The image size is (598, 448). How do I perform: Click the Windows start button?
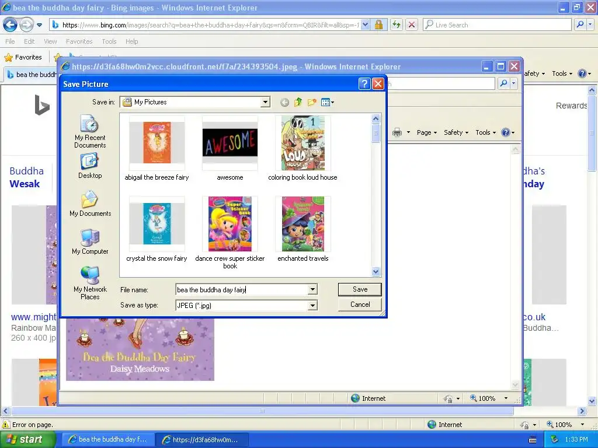[x=27, y=439]
